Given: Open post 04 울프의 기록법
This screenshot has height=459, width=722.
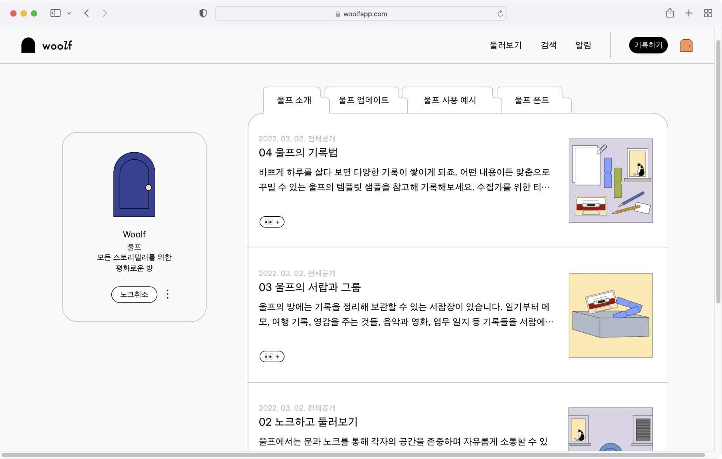Looking at the screenshot, I should click(298, 153).
